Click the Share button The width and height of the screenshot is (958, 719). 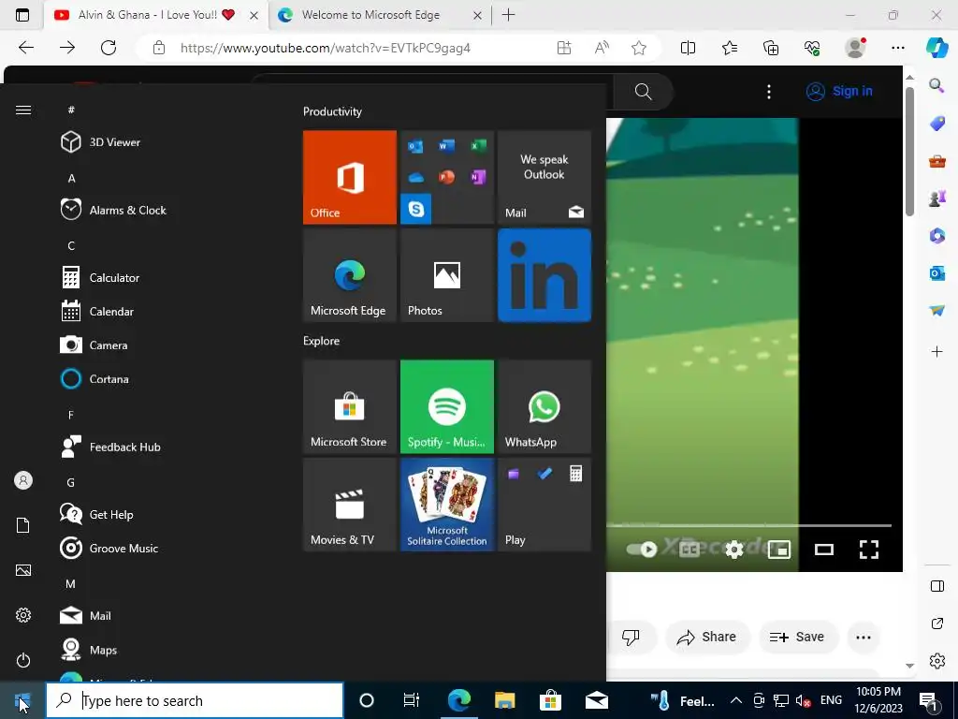706,637
